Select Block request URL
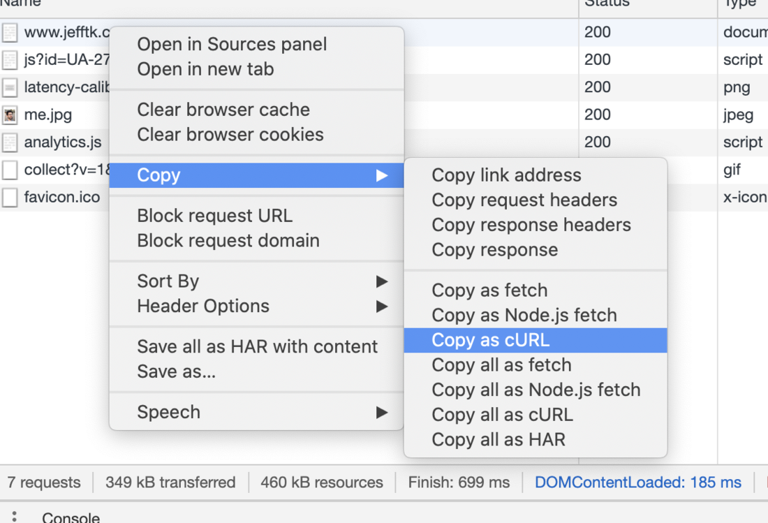This screenshot has height=523, width=768. point(214,216)
